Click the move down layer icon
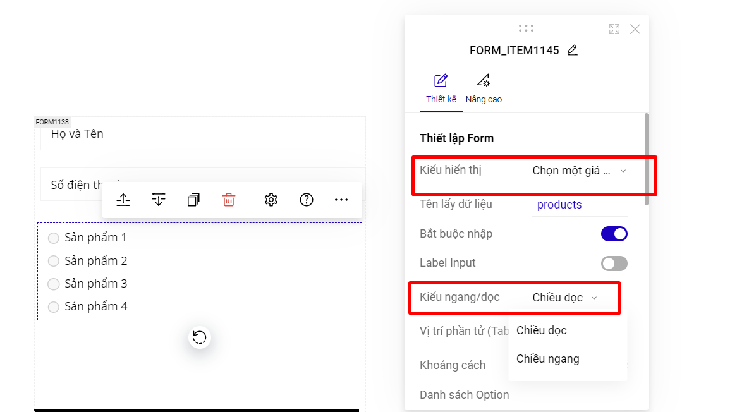Viewport: 749px width, 412px height. pyautogui.click(x=159, y=200)
